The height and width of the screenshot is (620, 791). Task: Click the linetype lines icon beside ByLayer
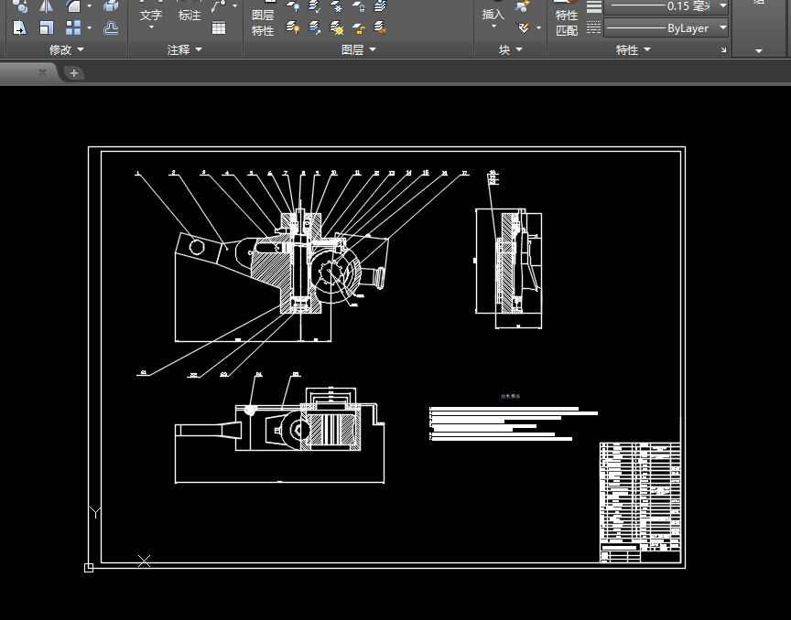click(x=593, y=28)
